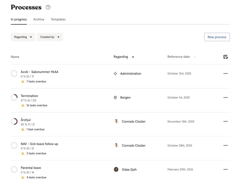Screen dimensions: 234x182
Task: Click the Bergen regarding label
Action: pyautogui.click(x=125, y=97)
